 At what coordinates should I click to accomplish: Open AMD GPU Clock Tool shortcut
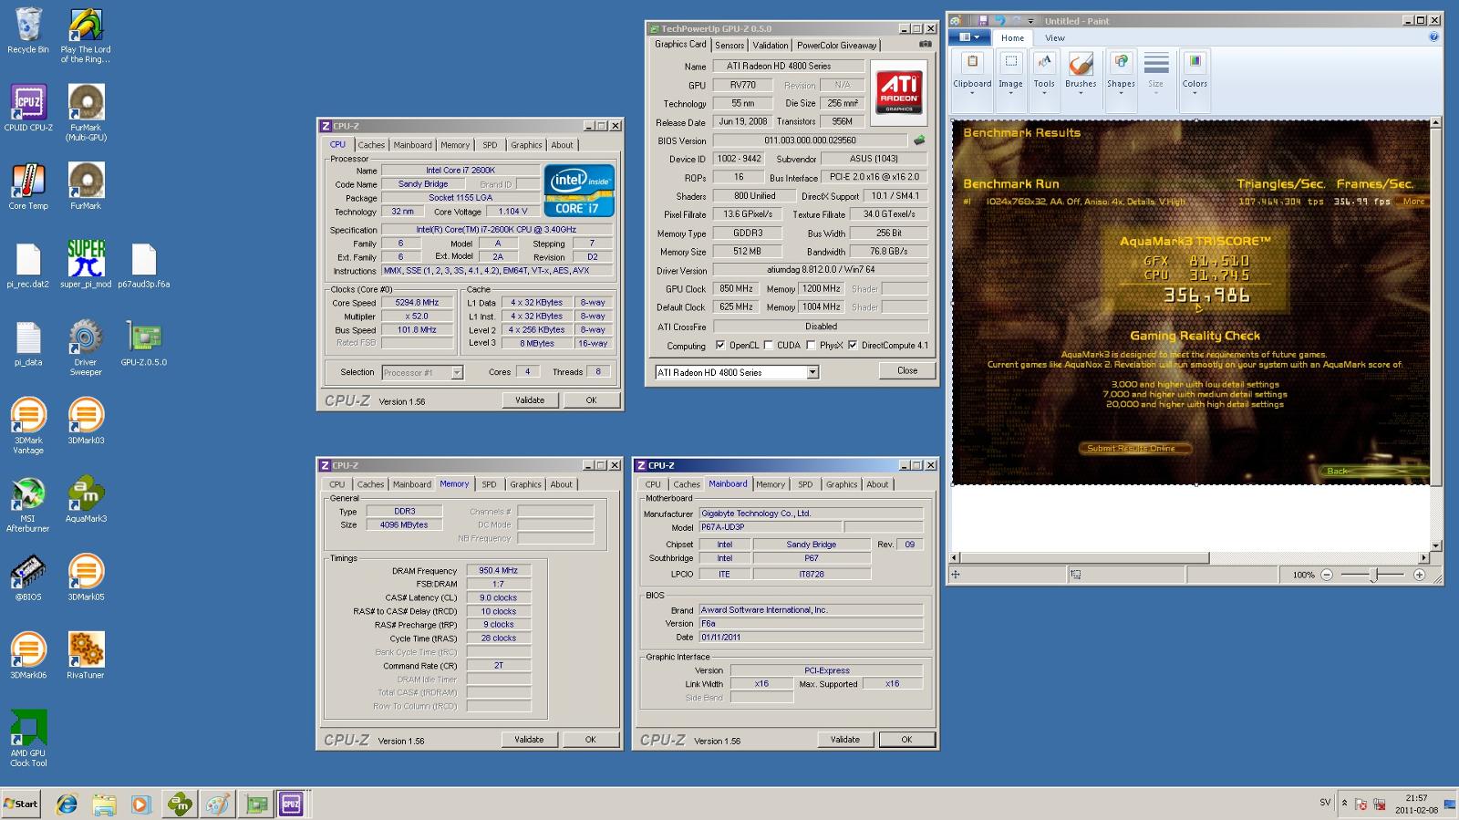28,739
